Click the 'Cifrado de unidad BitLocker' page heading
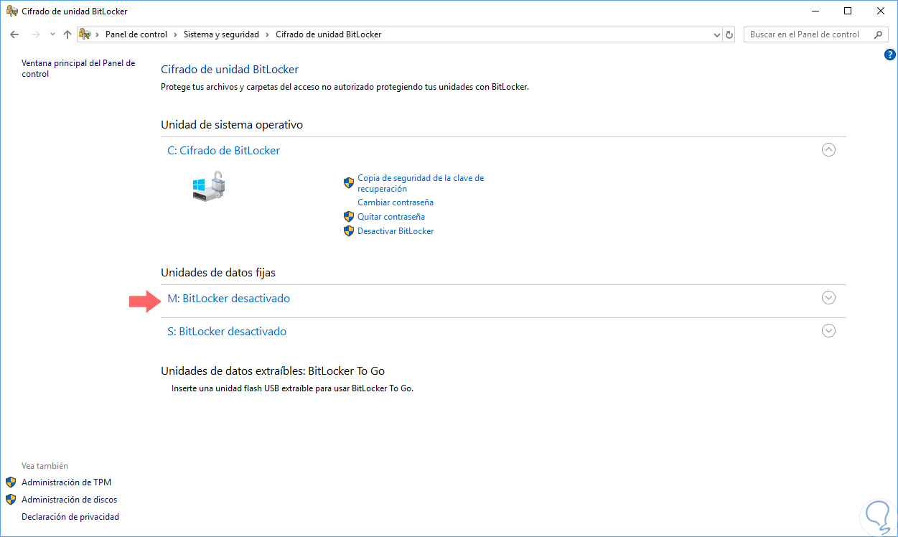 coord(230,70)
